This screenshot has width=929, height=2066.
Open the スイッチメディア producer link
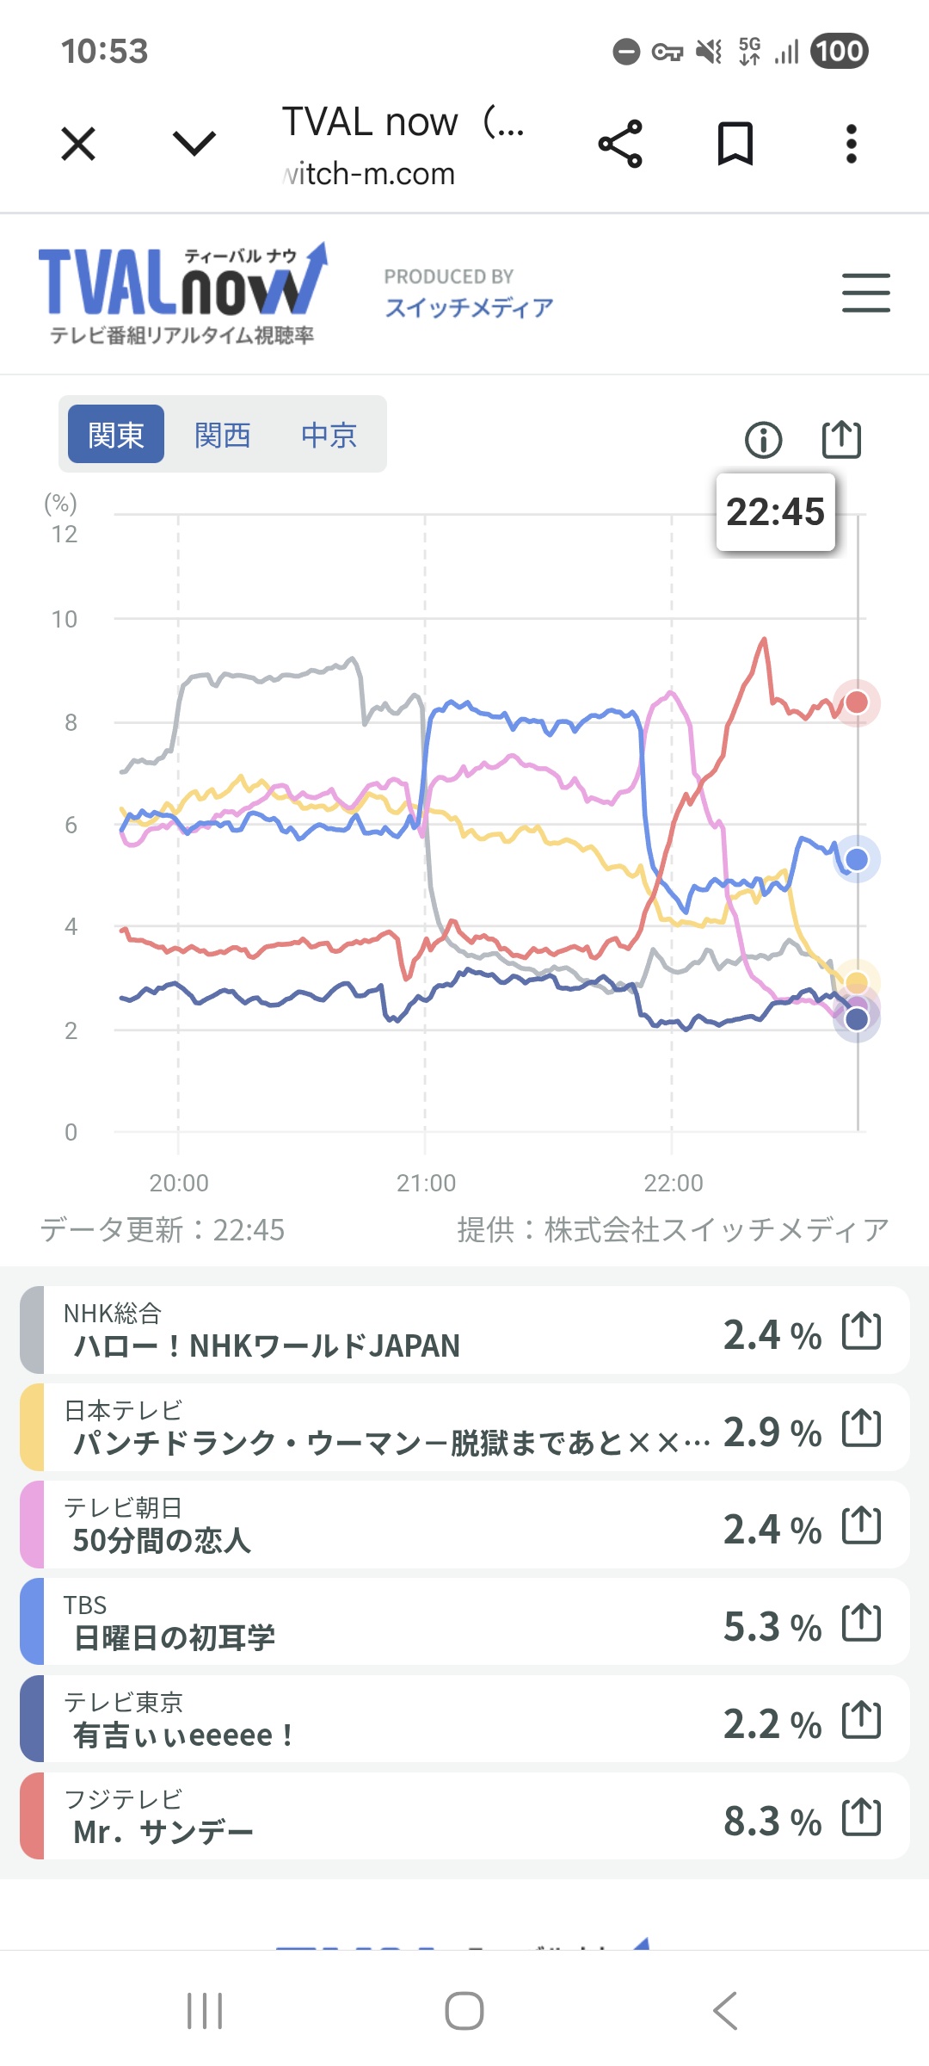point(469,307)
